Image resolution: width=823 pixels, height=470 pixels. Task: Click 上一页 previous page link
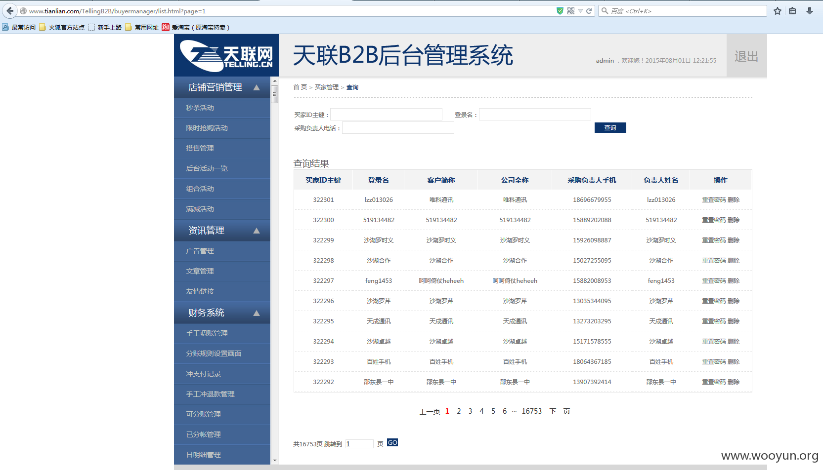(x=430, y=411)
